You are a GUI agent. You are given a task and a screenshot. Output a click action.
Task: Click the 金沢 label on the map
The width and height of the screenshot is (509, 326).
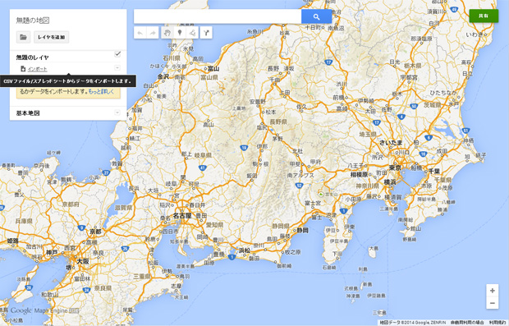click(163, 76)
